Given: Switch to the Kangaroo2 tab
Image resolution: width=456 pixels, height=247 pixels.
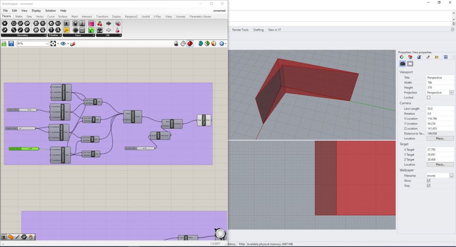Looking at the screenshot, I should [131, 16].
